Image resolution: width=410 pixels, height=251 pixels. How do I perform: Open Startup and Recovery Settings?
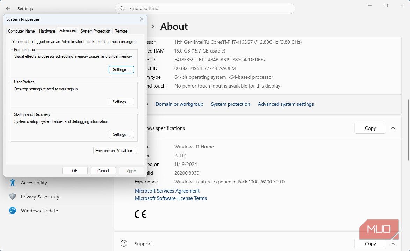121,134
